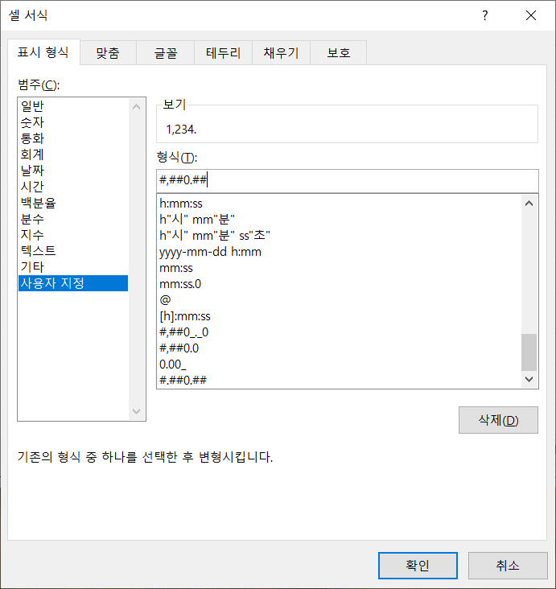This screenshot has height=589, width=556.
Task: Select 사용자 지정 category
Action: coord(73,283)
